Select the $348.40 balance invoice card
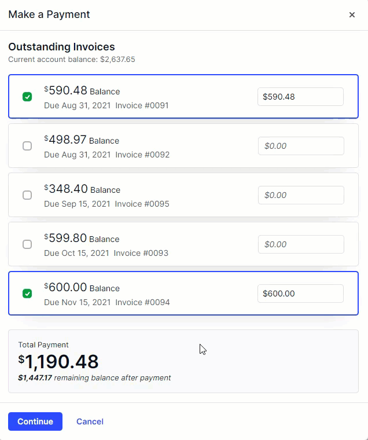The height and width of the screenshot is (440, 368). (183, 195)
